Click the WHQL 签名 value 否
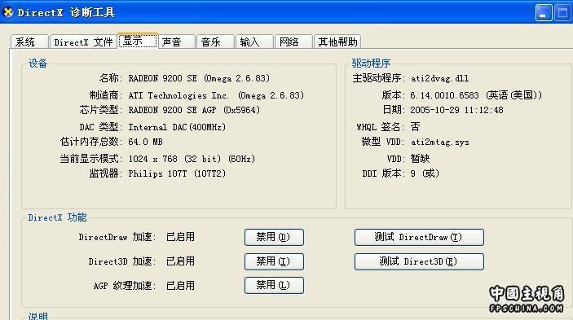 tap(415, 126)
